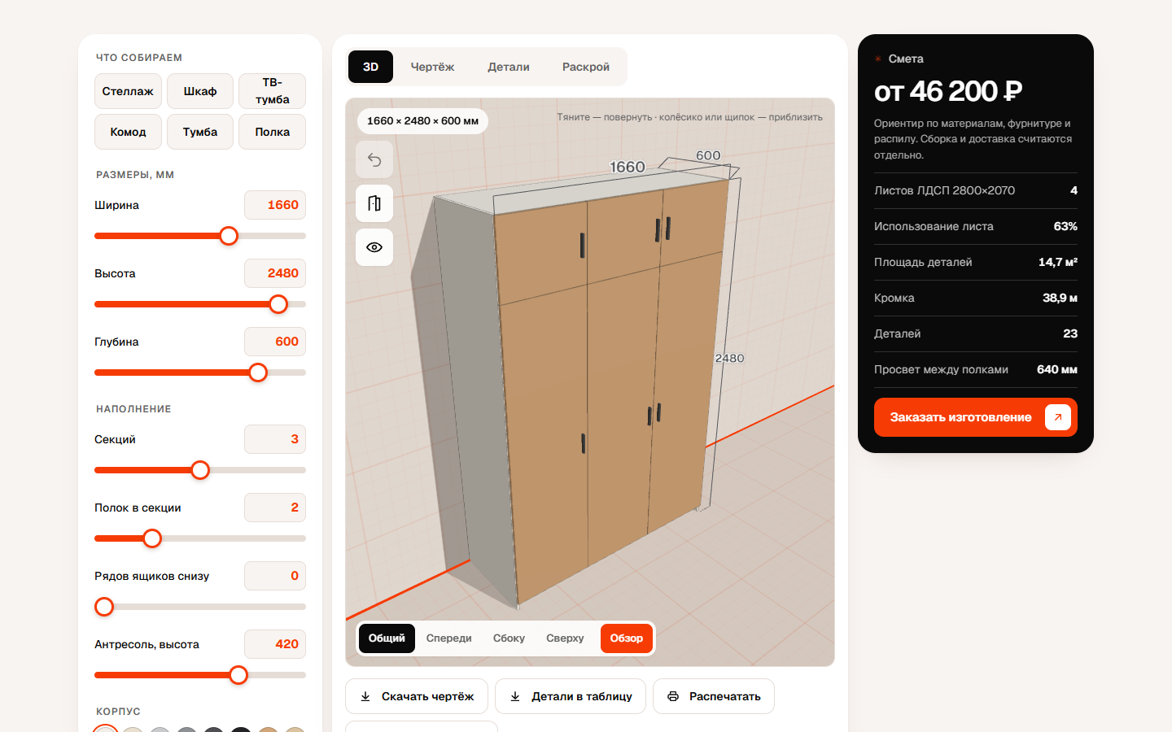Click the Рядов ящиков снизу slider handle
1172x732 pixels.
click(104, 607)
